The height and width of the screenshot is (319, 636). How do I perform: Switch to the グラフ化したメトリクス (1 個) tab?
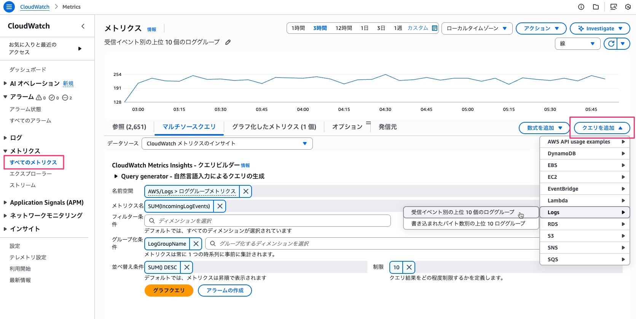(274, 127)
